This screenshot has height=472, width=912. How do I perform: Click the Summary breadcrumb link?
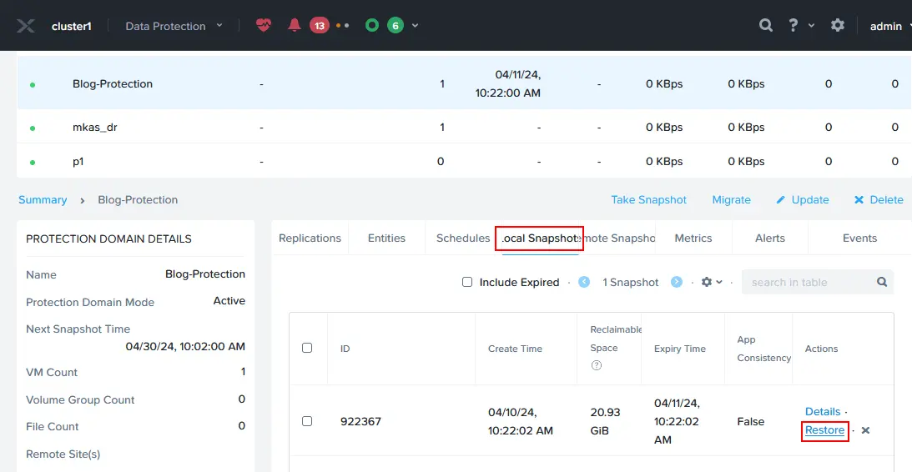43,199
